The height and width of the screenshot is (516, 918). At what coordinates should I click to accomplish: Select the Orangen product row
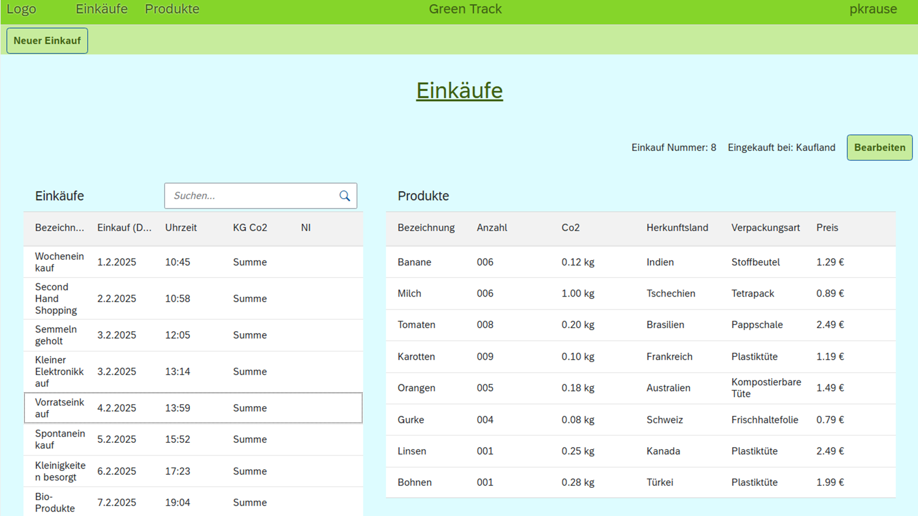click(640, 388)
